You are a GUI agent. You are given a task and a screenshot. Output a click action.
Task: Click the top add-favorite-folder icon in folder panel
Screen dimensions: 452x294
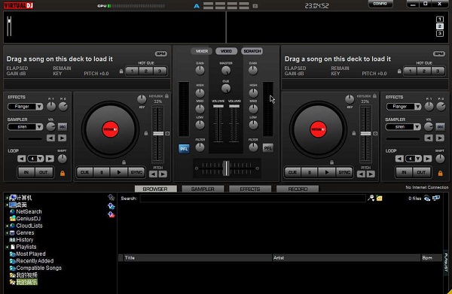(x=111, y=197)
